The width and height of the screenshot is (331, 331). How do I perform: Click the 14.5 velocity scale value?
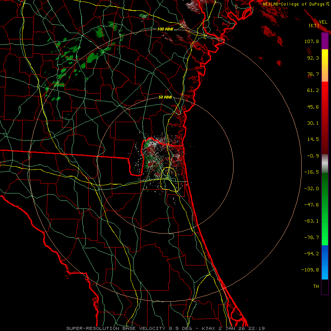click(x=313, y=139)
